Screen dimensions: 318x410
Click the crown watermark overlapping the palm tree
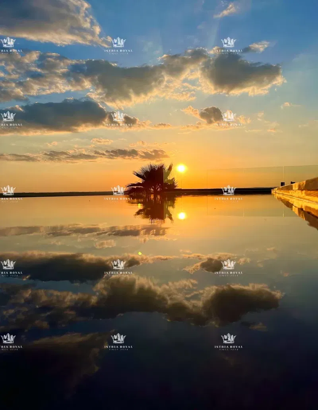(x=118, y=190)
